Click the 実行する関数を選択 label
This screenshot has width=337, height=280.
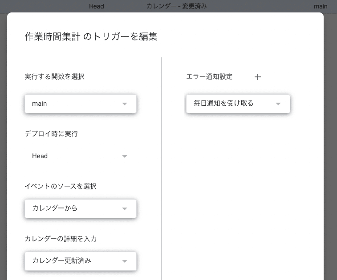pyautogui.click(x=55, y=76)
